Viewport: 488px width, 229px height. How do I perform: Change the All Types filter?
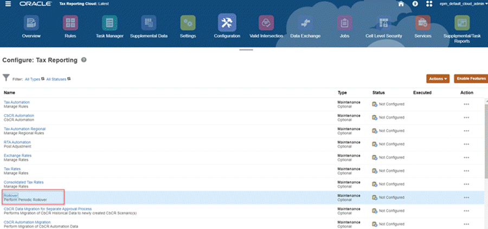coord(35,79)
